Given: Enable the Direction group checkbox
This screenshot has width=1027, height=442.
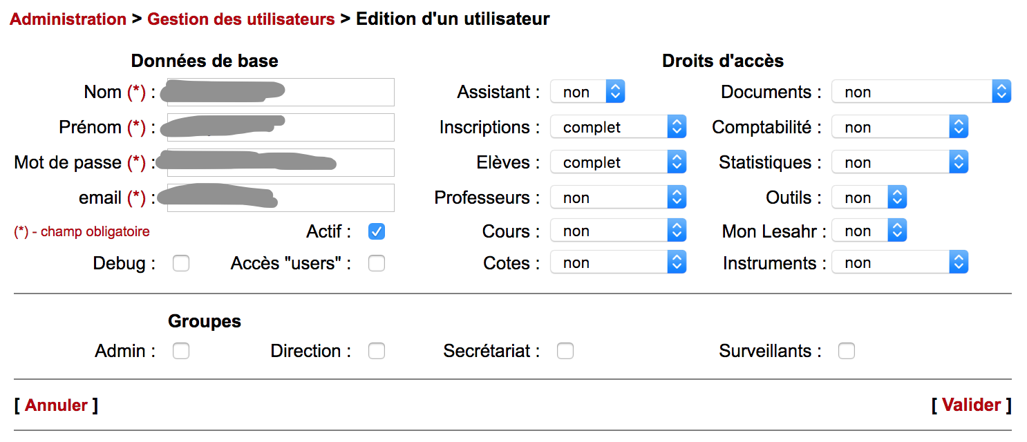Looking at the screenshot, I should (377, 352).
